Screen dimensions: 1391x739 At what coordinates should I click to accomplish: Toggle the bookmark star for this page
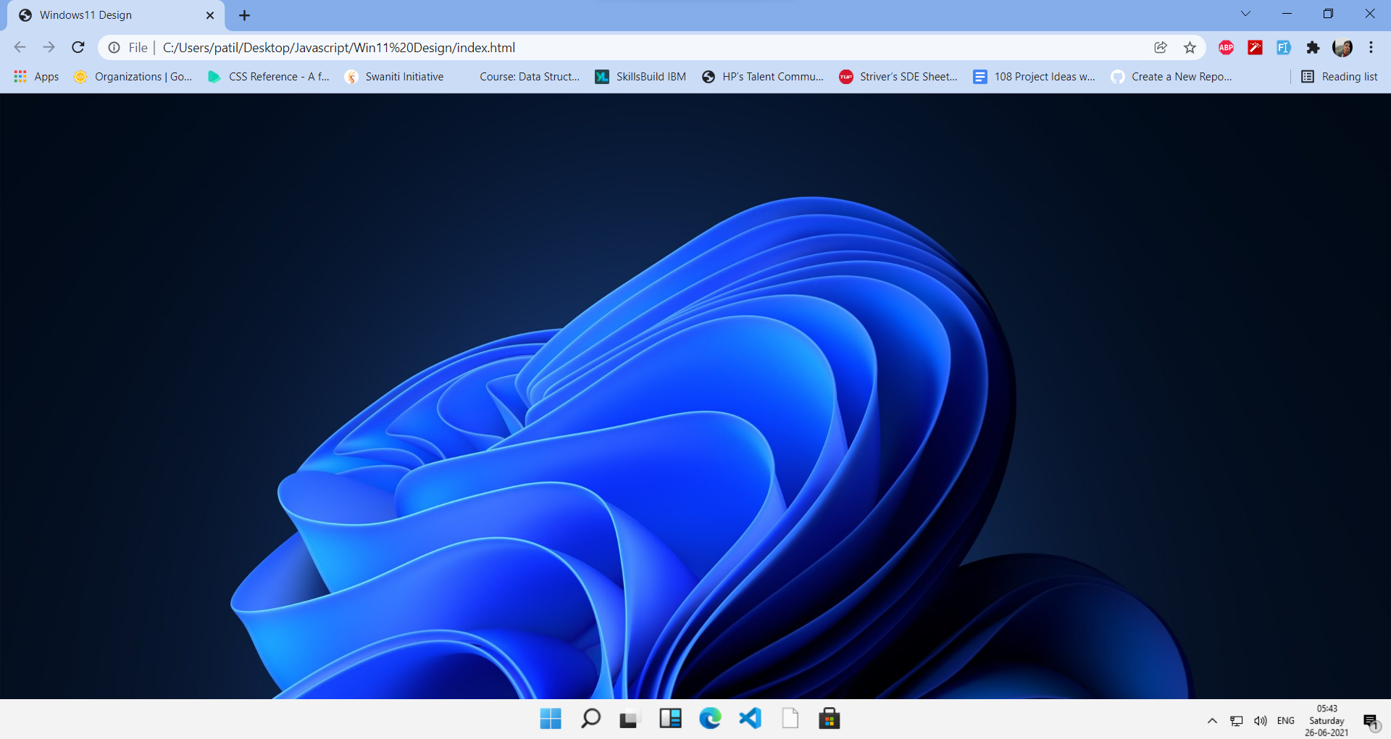(x=1190, y=47)
